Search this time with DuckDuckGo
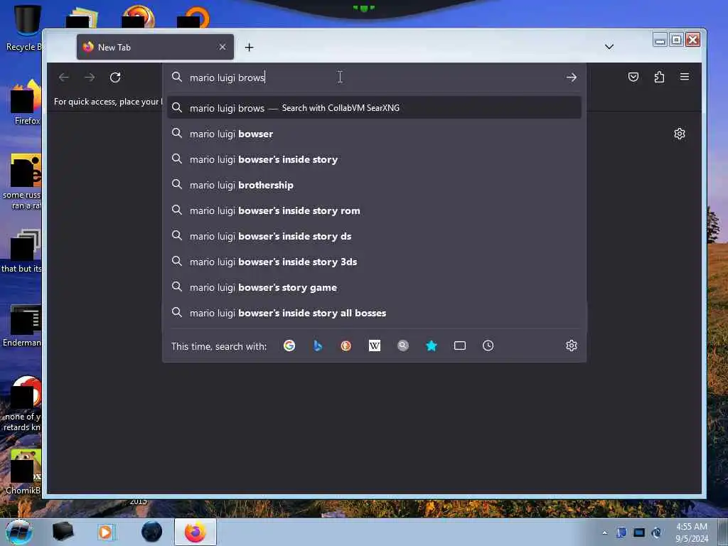Viewport: 728px width, 546px height. [346, 346]
